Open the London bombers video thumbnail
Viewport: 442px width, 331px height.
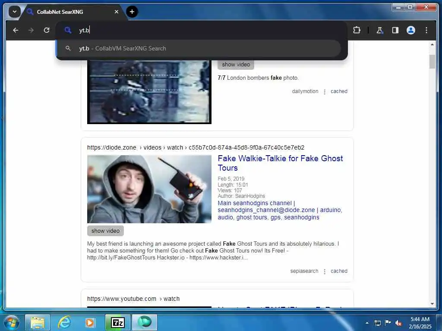(x=149, y=92)
